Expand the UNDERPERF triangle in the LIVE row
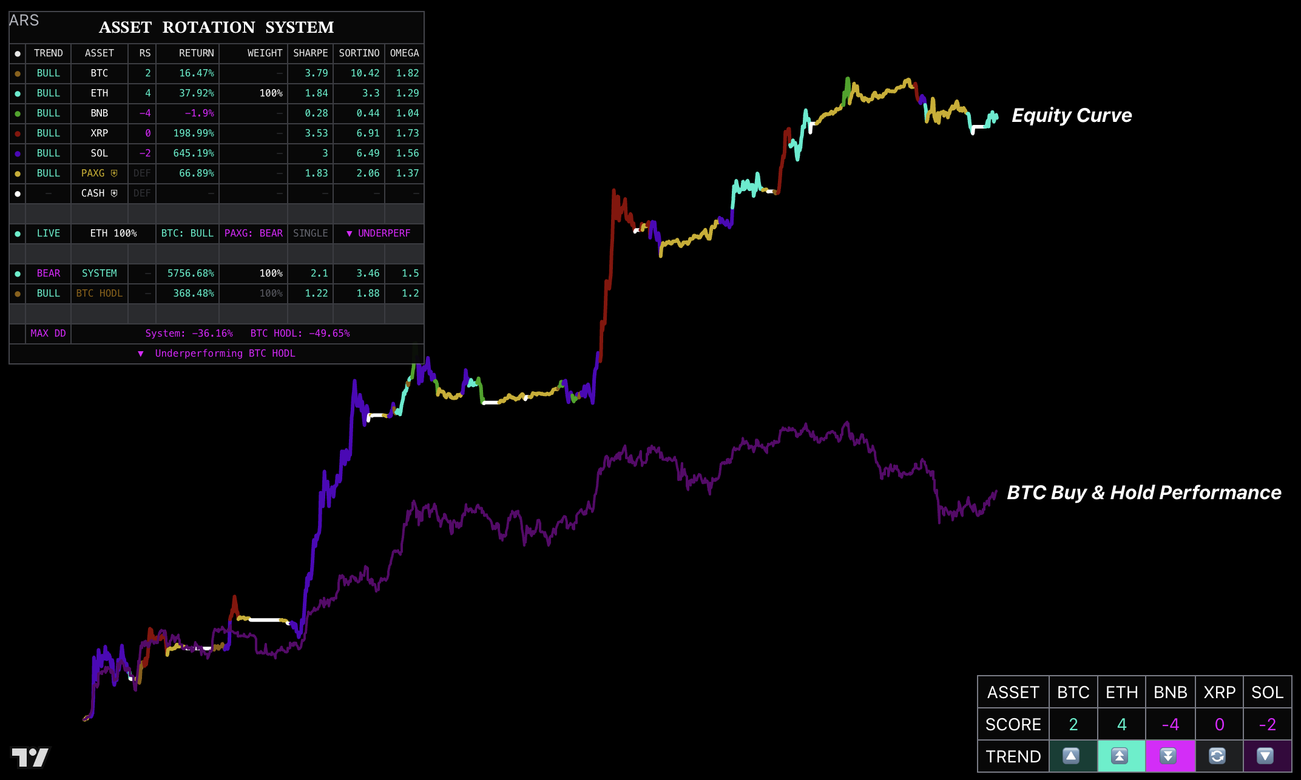The width and height of the screenshot is (1301, 780). (x=349, y=234)
